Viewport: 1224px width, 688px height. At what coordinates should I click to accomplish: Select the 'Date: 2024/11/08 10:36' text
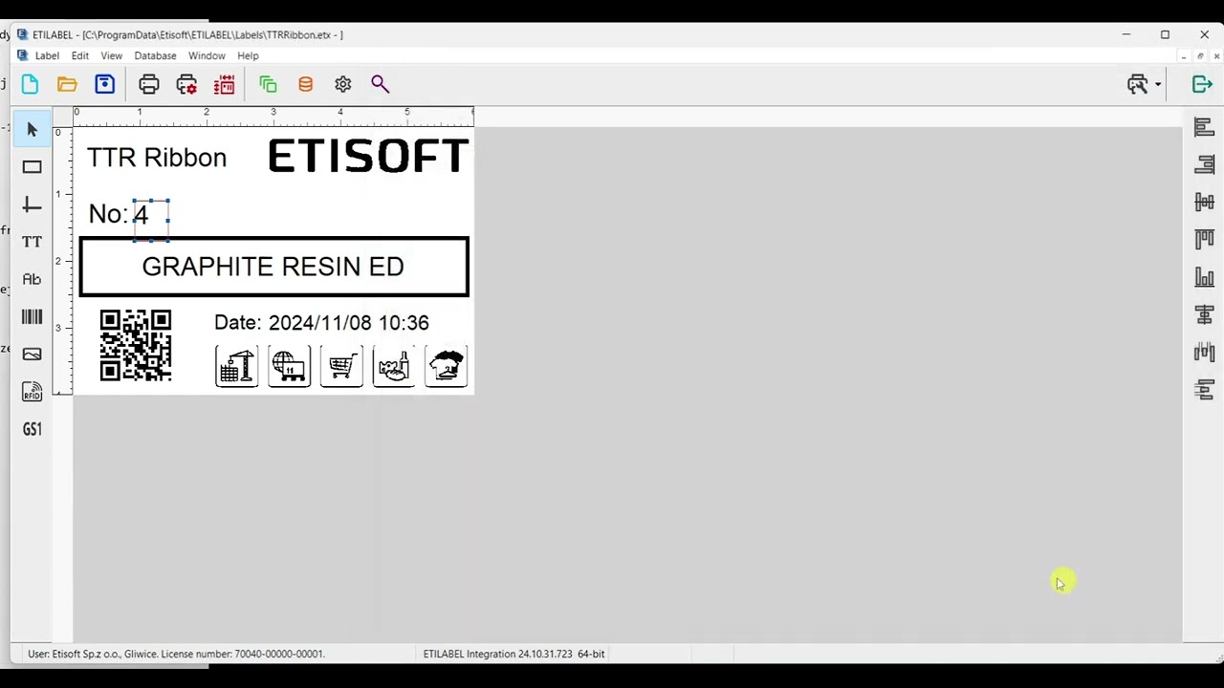[x=321, y=323]
